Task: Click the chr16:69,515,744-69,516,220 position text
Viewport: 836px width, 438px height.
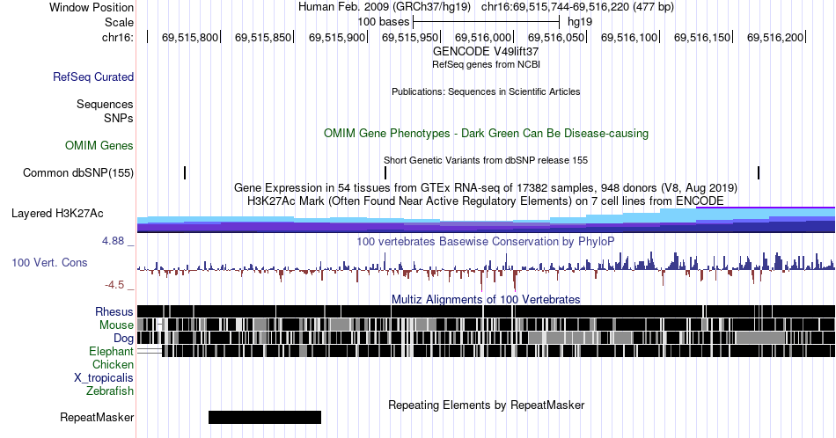Action: [577, 7]
